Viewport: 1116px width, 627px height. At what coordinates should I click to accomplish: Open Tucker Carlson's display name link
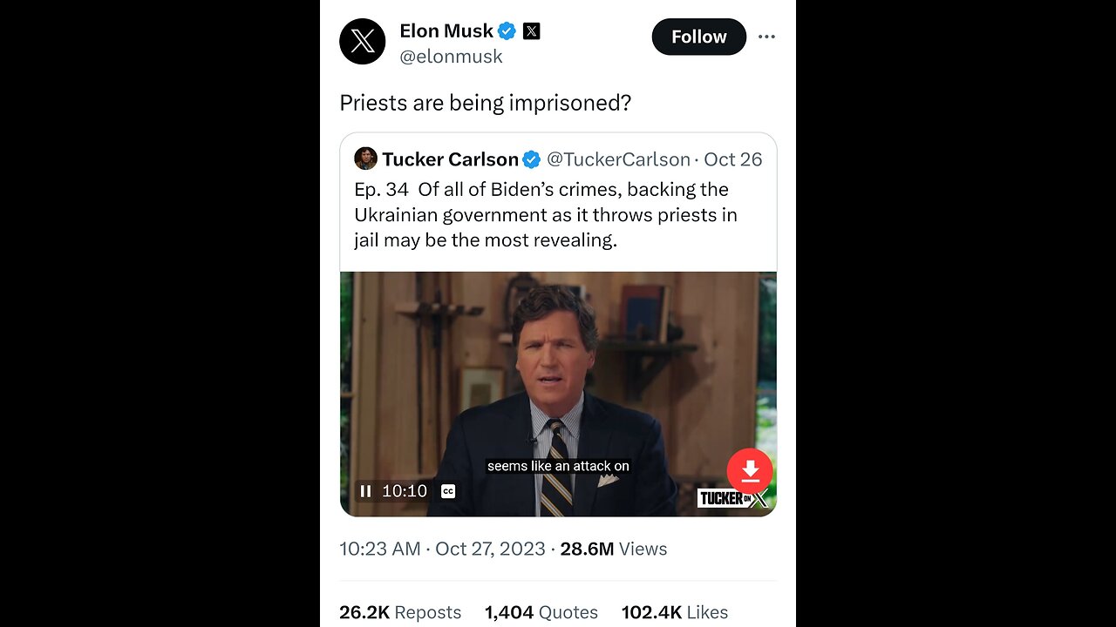pyautogui.click(x=450, y=159)
